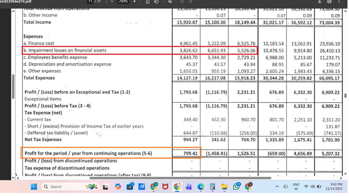
Task: Select the Exceptional Items row label
Action: [x=43, y=99]
